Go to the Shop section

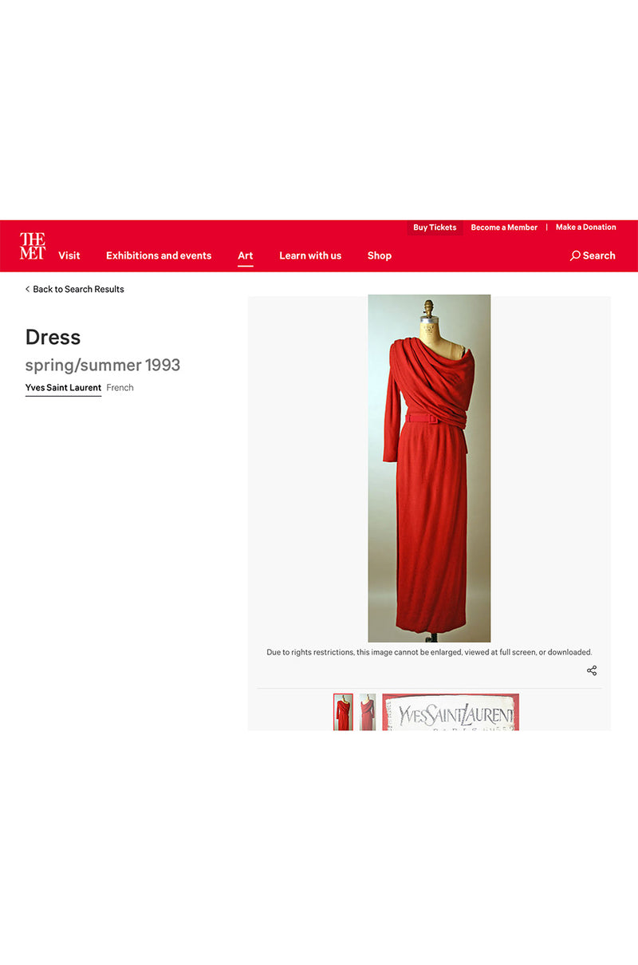pos(380,255)
